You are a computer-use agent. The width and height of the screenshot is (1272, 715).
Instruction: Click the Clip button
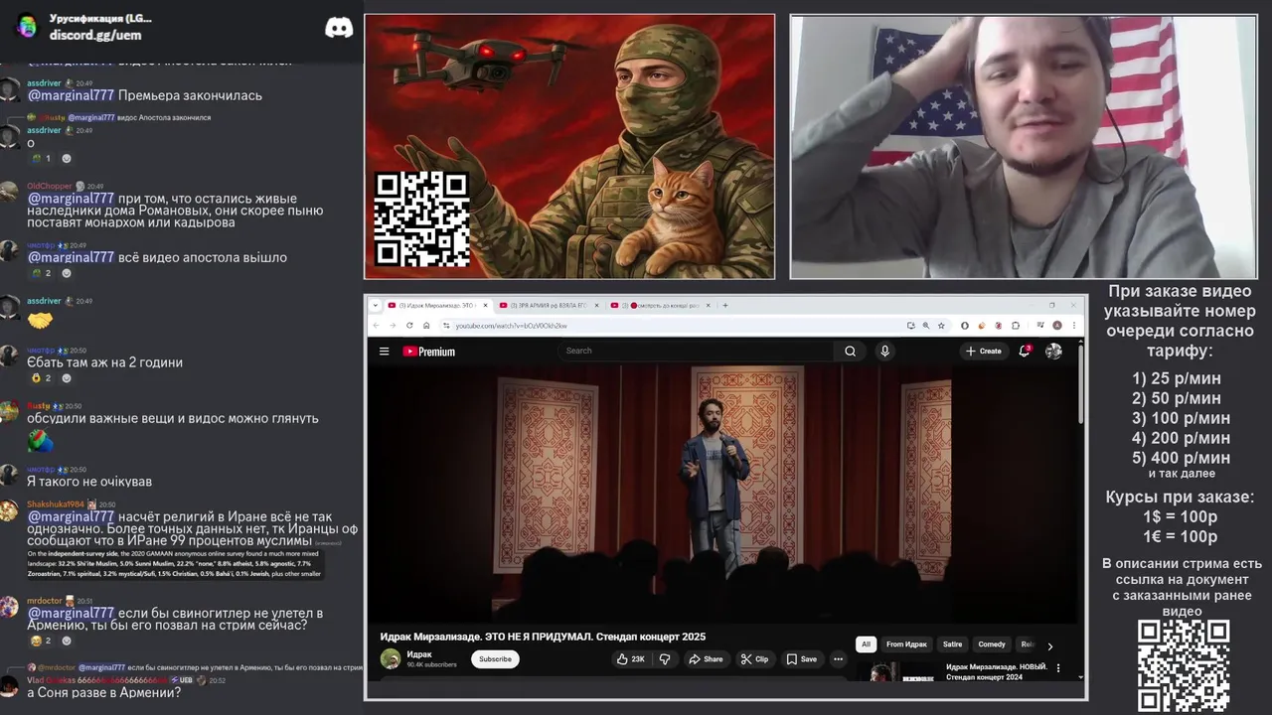pyautogui.click(x=754, y=658)
